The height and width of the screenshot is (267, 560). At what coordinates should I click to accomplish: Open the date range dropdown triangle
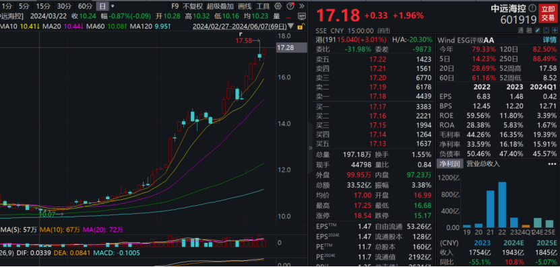[291, 26]
